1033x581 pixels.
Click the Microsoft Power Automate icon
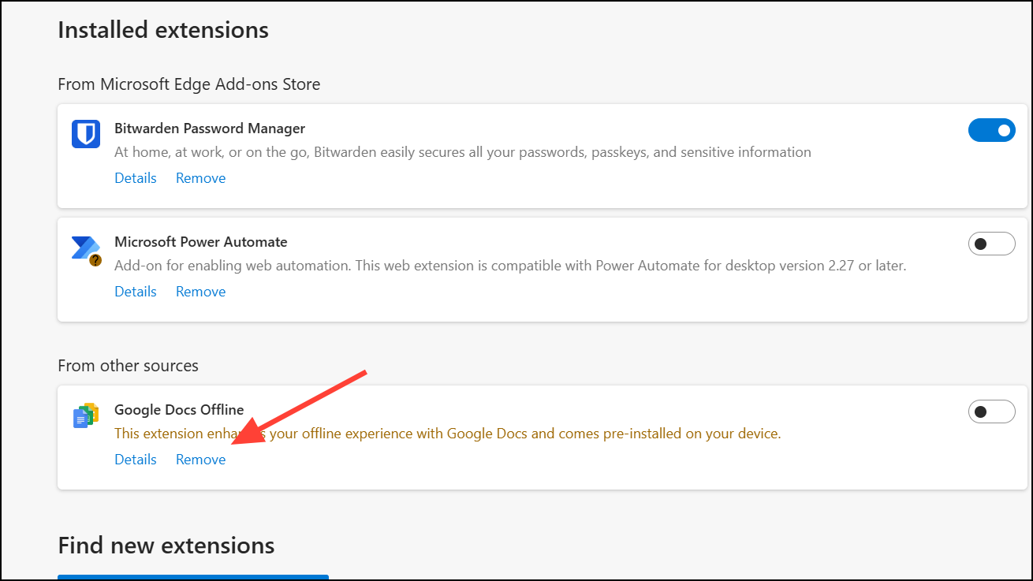tap(85, 248)
